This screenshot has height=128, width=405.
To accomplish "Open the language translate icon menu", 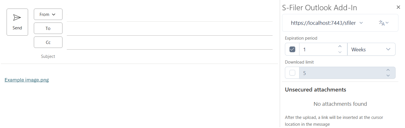I will click(384, 23).
